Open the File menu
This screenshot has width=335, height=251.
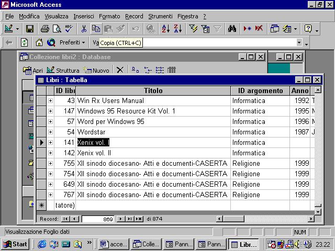pos(9,16)
